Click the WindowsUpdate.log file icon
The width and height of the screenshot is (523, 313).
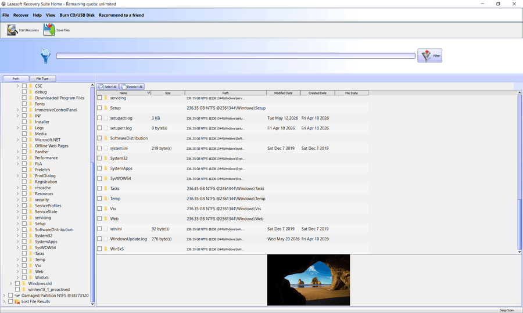pyautogui.click(x=106, y=239)
